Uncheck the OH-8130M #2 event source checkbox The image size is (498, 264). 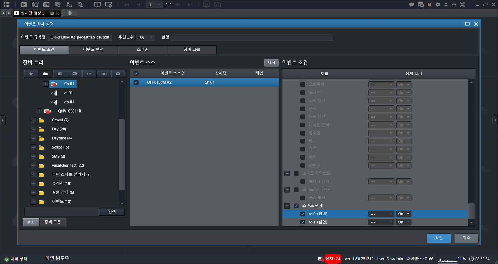pyautogui.click(x=136, y=82)
